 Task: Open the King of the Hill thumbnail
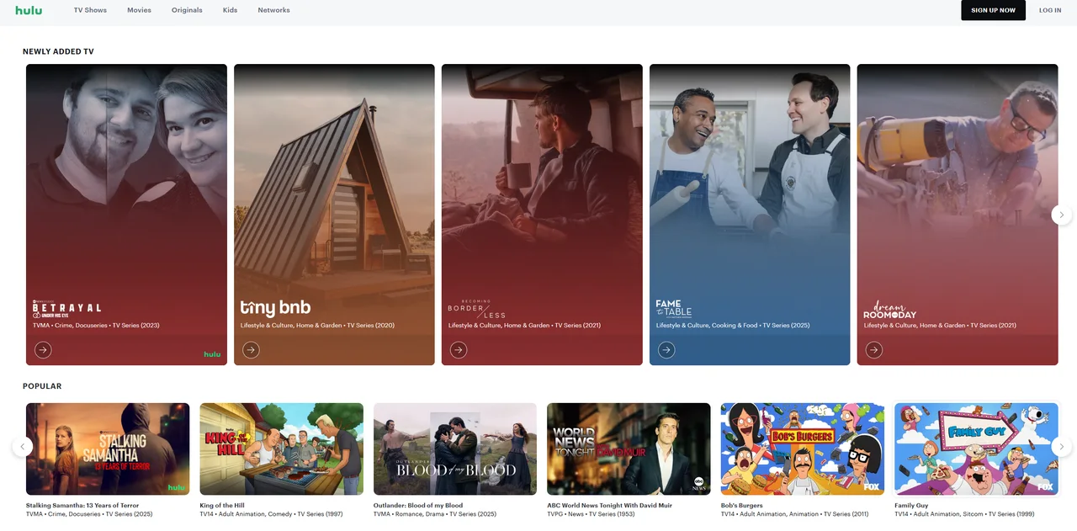pos(281,449)
